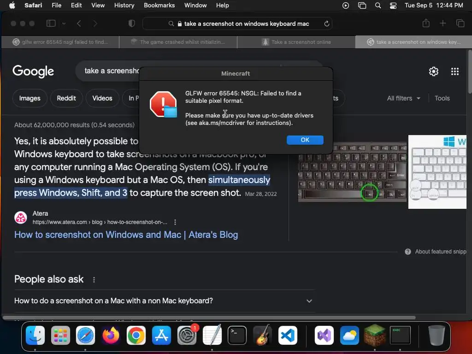Go forward with the Safari forward arrow
This screenshot has width=472, height=354.
tap(95, 23)
